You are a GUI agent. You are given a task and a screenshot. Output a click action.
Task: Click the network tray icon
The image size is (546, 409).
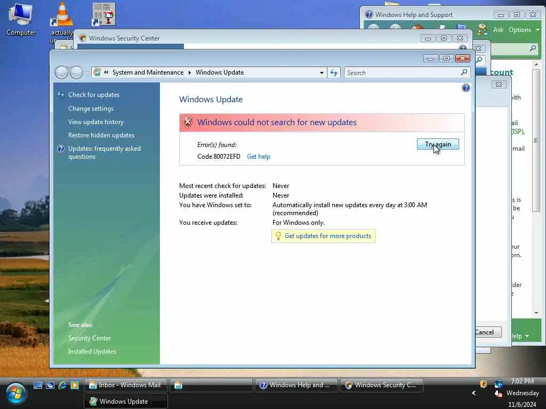499,384
